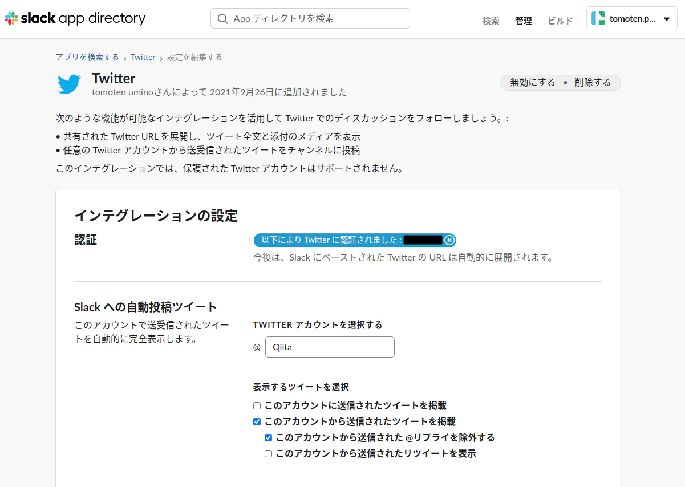Uncheck the @リプライを除外する option
Viewport: 685px width, 487px height.
[268, 437]
